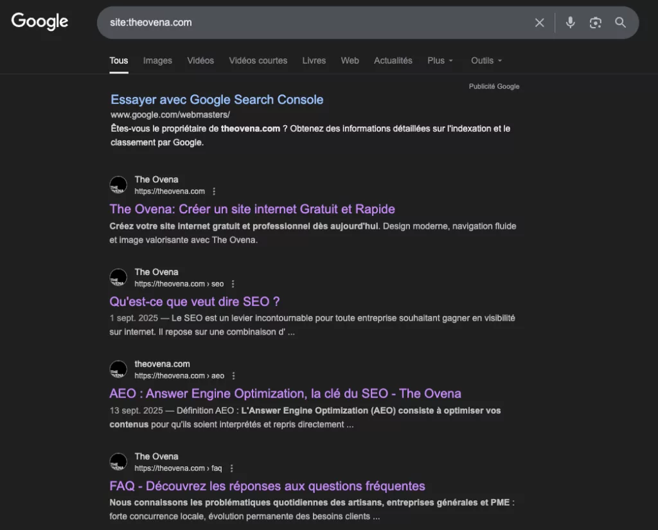Click the theovena.com › faq URL breadcrumb
The image size is (658, 530).
click(179, 468)
